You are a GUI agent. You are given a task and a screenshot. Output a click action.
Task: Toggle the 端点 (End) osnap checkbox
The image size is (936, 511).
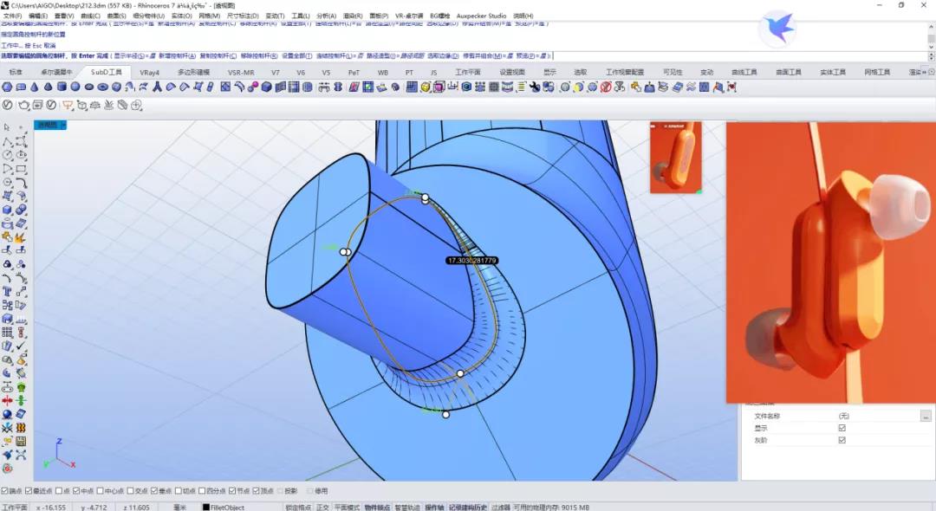pos(4,491)
